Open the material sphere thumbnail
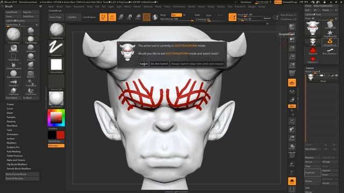 click(56, 99)
